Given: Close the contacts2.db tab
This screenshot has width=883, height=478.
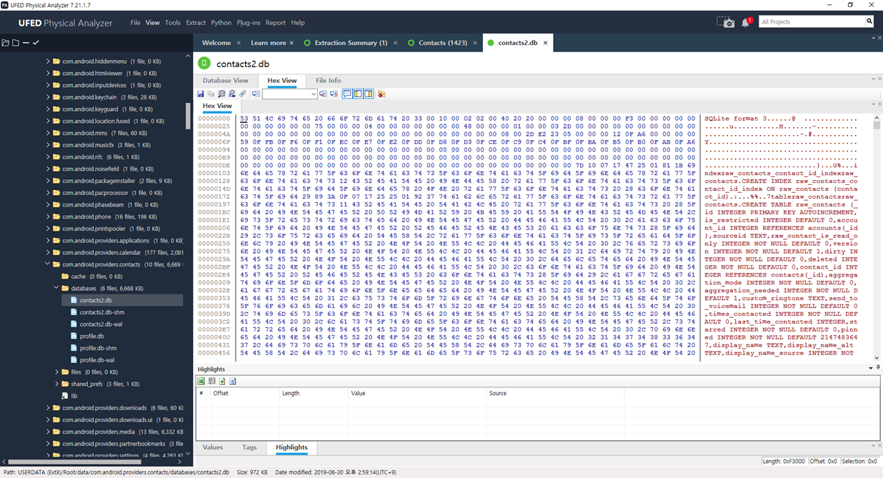Looking at the screenshot, I should click(546, 43).
